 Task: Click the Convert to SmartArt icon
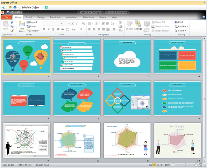(x=120, y=31)
